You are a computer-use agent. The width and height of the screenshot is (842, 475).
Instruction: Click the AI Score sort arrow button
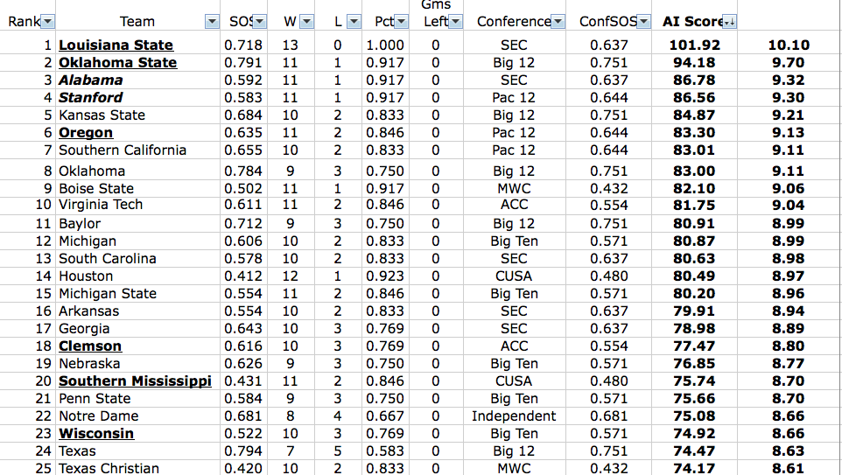click(x=729, y=22)
